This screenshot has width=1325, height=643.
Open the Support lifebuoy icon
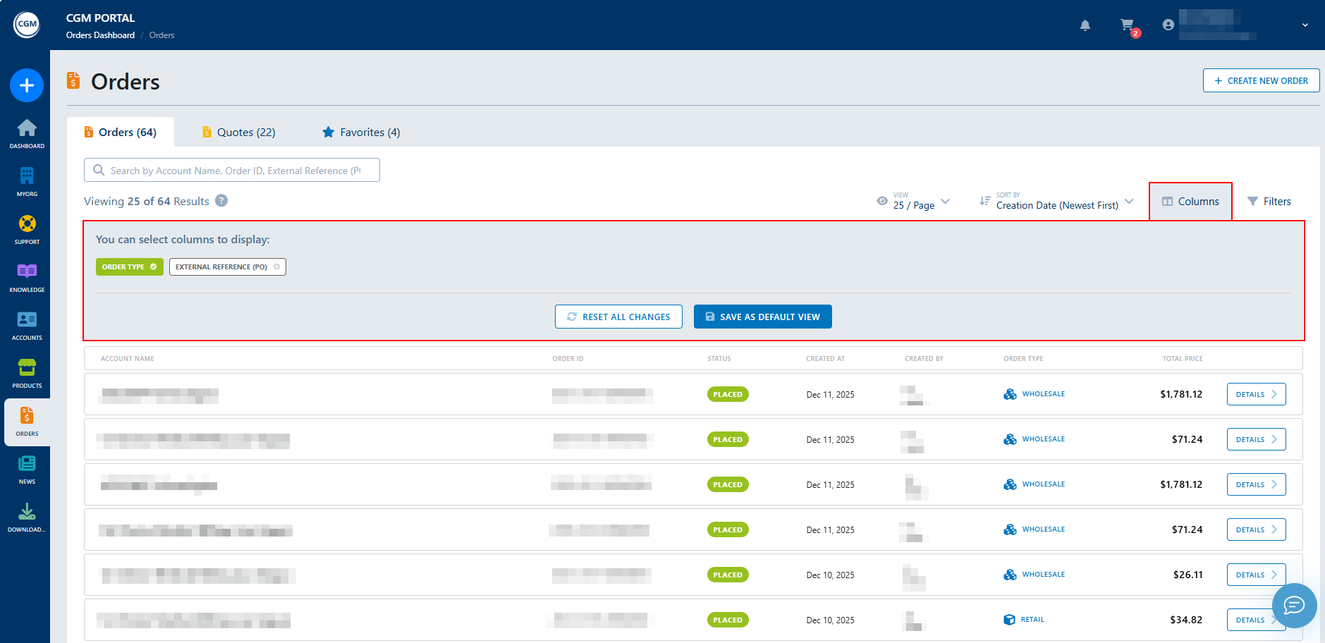[27, 228]
